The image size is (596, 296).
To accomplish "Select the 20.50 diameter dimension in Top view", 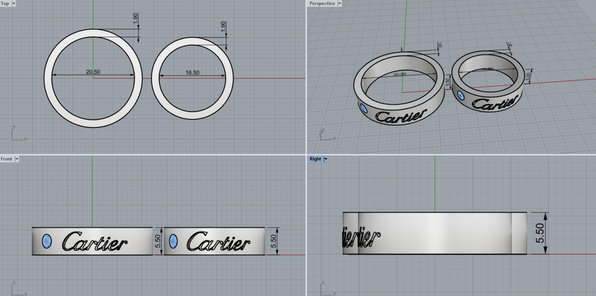I will pyautogui.click(x=93, y=72).
